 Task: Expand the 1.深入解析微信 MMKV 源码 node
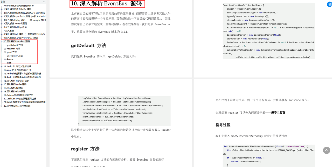2,9
